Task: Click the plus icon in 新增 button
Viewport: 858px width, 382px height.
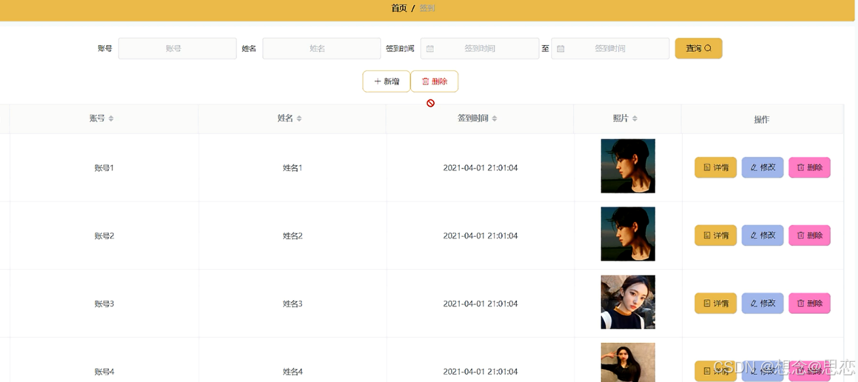Action: click(x=378, y=81)
